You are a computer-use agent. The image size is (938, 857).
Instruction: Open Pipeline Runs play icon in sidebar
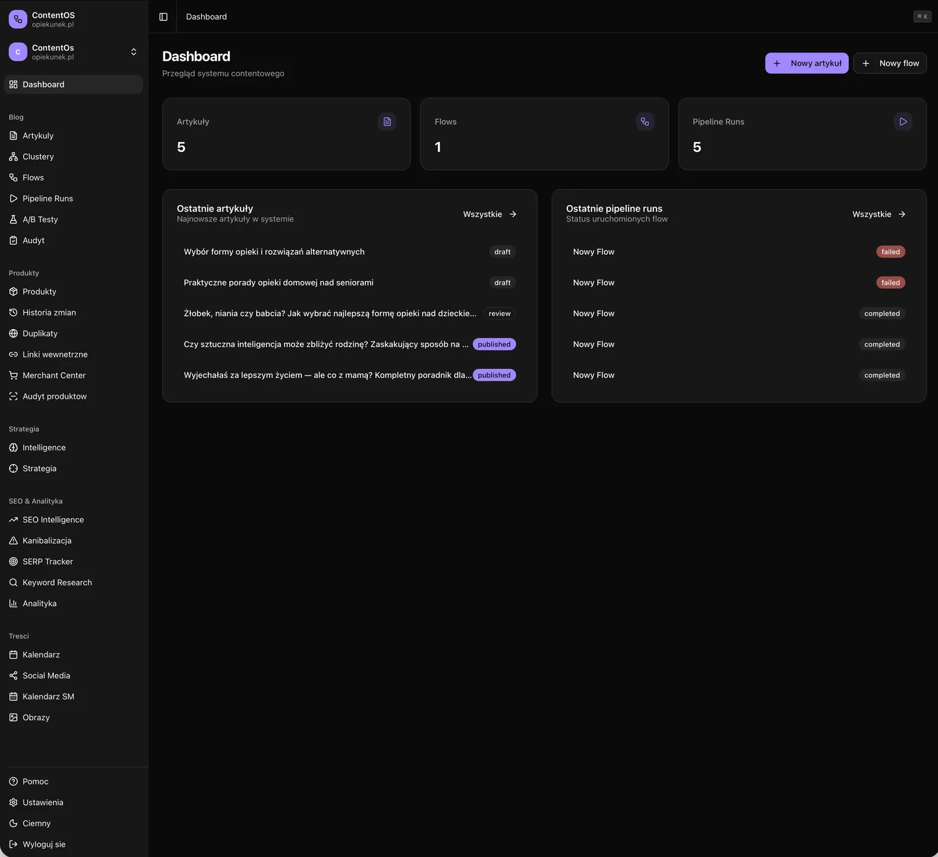click(13, 198)
